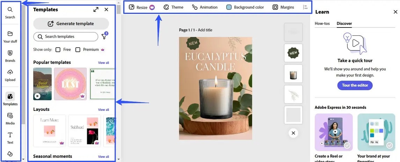Enable the Free templates checkbox
The image size is (400, 162).
[x=58, y=50]
